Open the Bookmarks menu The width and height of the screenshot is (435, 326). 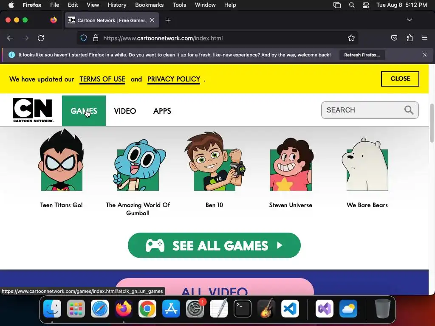pyautogui.click(x=149, y=5)
